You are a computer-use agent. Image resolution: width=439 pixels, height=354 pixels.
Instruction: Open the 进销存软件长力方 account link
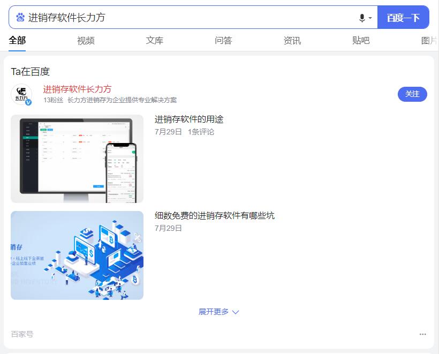coord(77,89)
